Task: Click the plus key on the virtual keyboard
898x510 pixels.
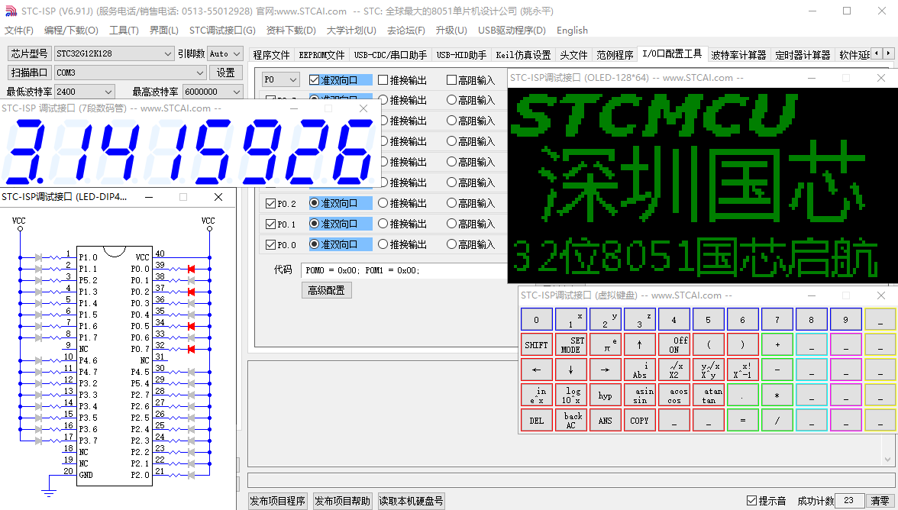Action: [777, 344]
